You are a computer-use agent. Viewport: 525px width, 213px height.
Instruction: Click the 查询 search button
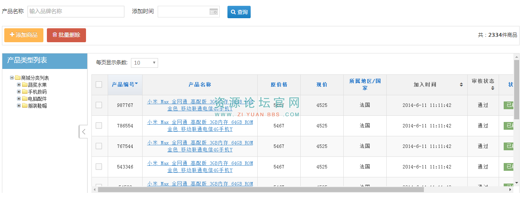(239, 12)
